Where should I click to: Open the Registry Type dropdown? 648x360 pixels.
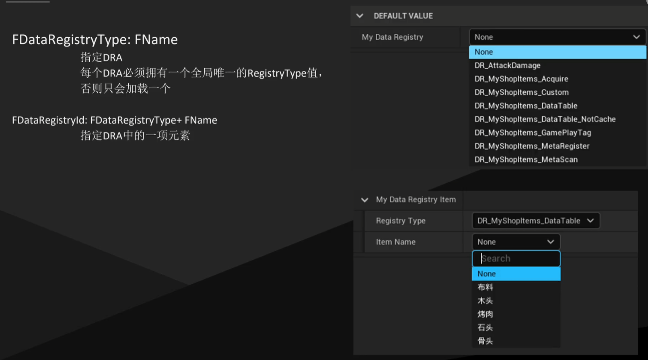[x=535, y=221]
